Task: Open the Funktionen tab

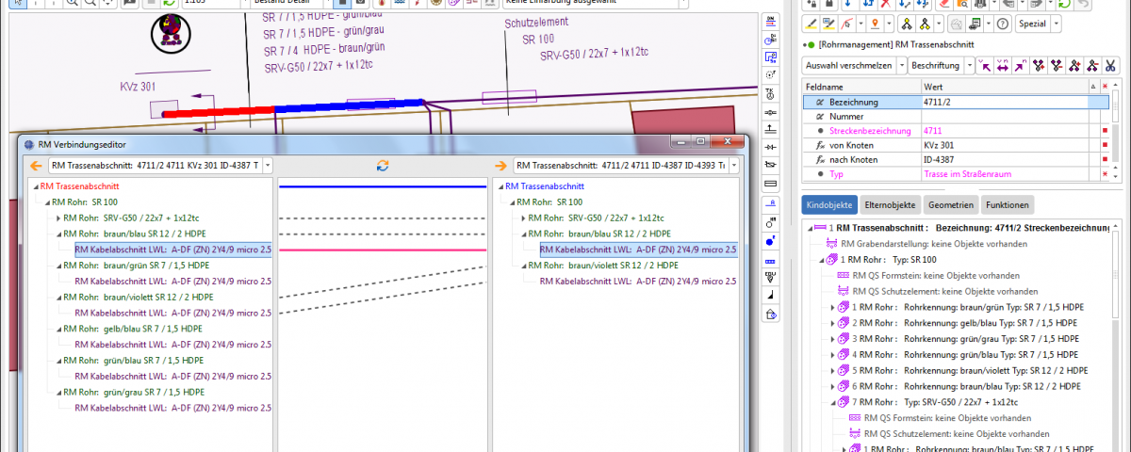Action: [1007, 204]
